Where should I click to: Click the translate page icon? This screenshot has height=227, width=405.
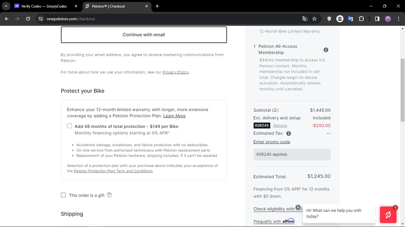coord(305,19)
